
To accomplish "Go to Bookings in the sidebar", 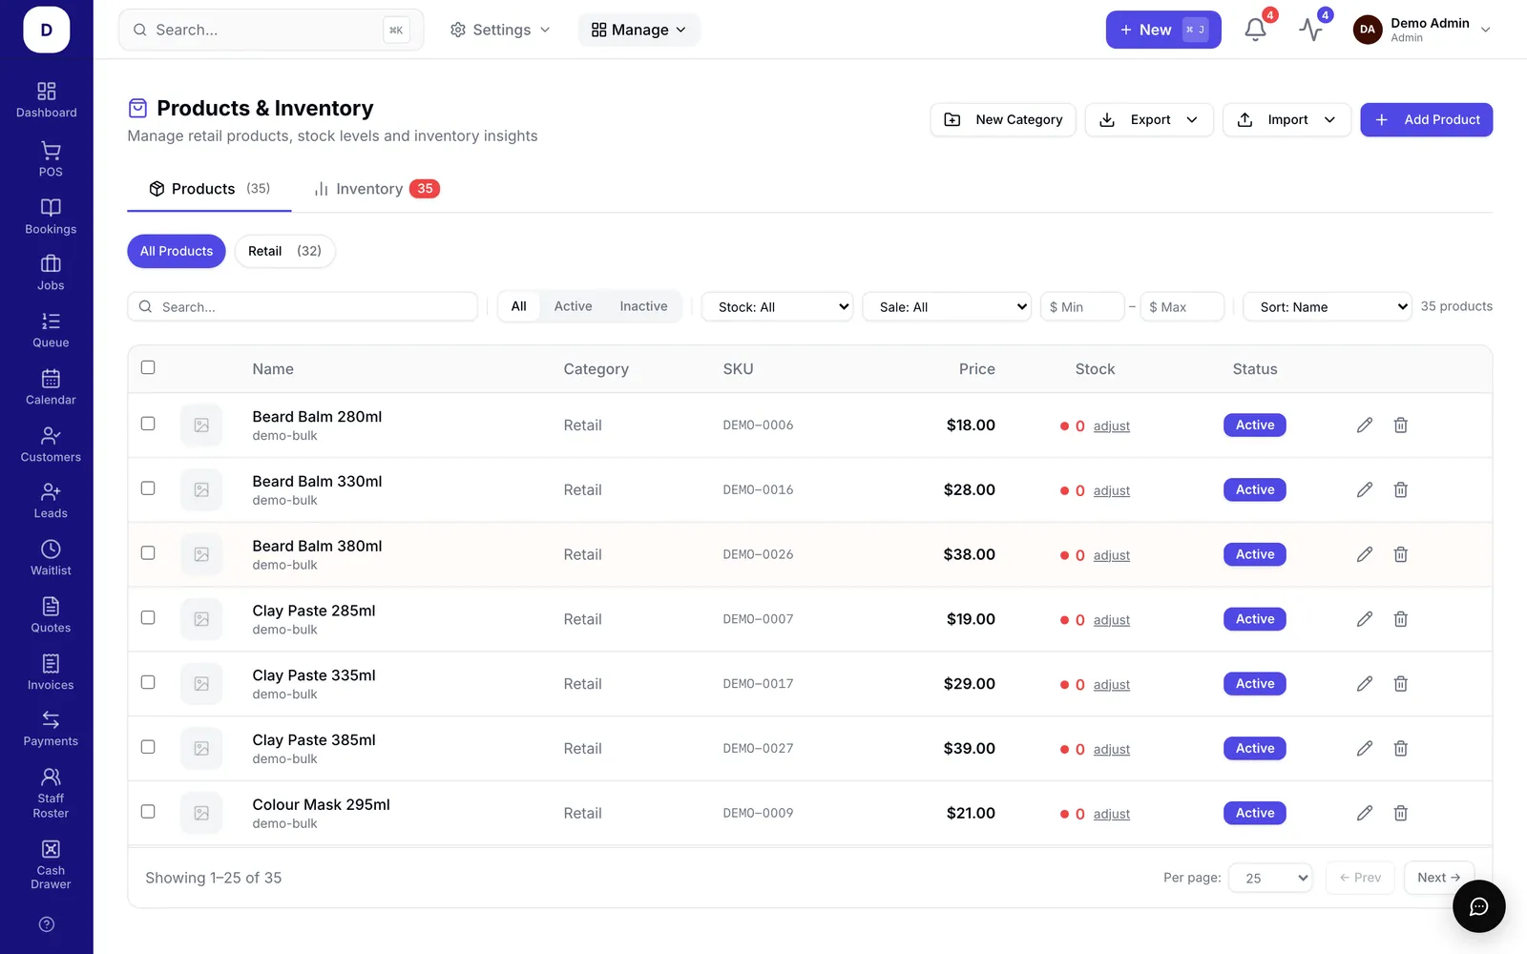I will 51,217.
